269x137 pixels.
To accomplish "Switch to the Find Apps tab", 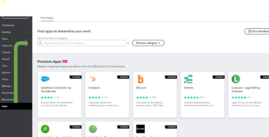I will tap(47, 18).
